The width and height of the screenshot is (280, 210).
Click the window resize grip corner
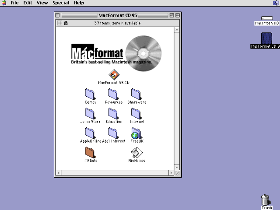(x=177, y=173)
